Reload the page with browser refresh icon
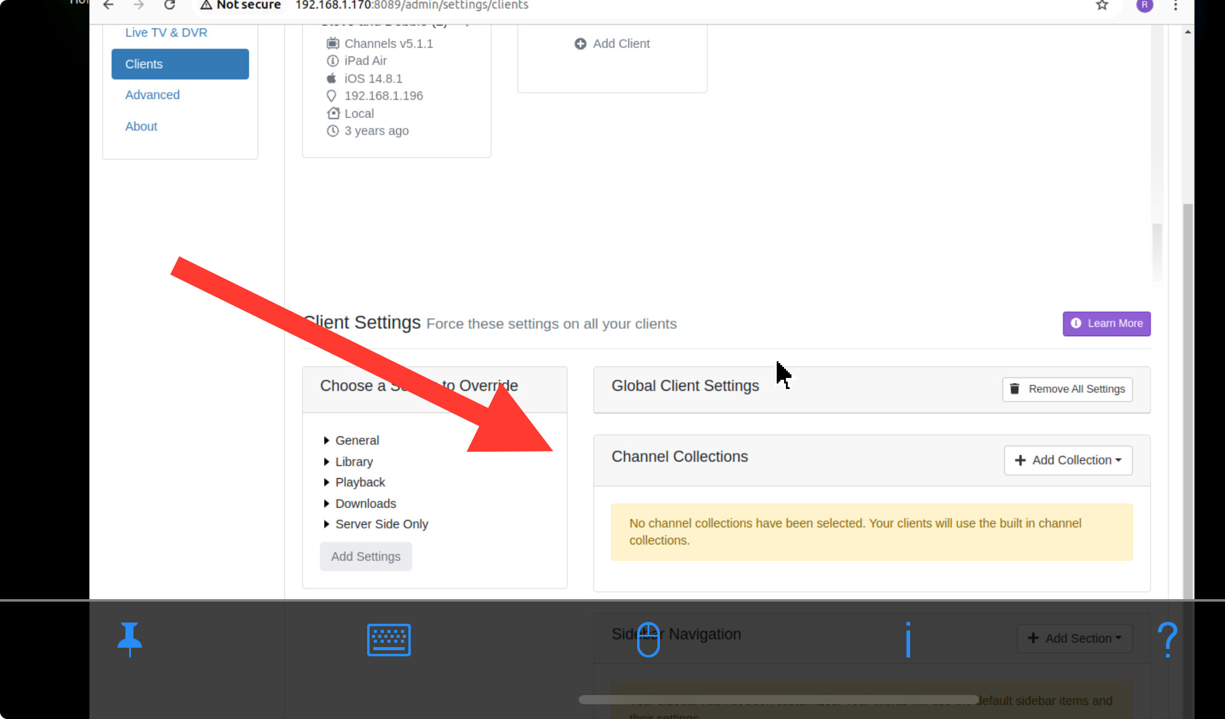The image size is (1225, 719). [x=170, y=6]
